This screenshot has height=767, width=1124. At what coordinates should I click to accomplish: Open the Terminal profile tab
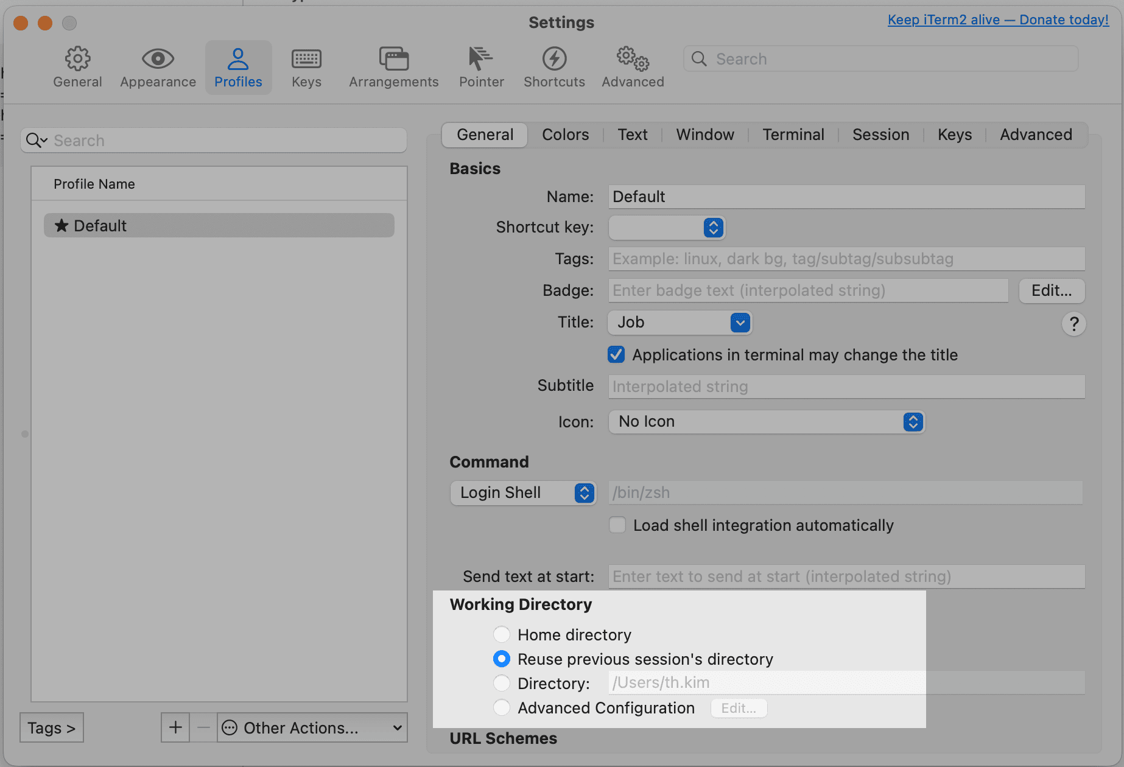tap(793, 135)
